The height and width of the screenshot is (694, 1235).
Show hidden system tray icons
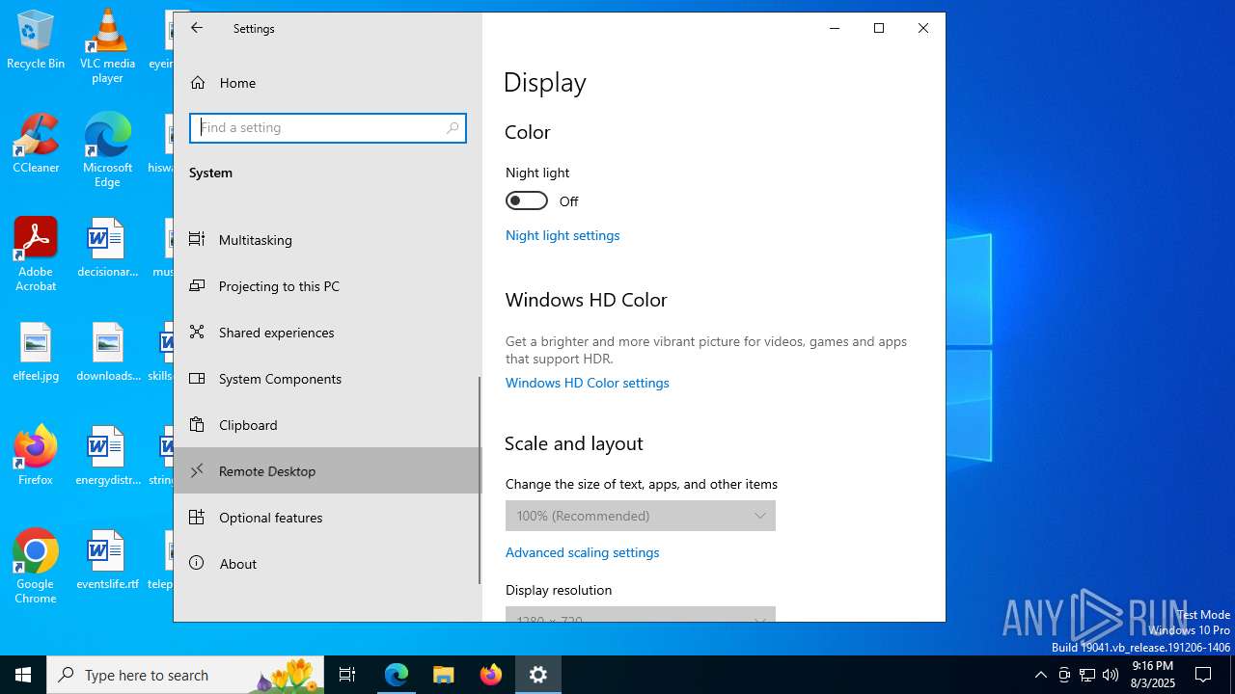point(1040,675)
